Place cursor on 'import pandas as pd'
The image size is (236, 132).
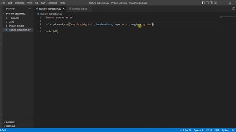click(59, 18)
